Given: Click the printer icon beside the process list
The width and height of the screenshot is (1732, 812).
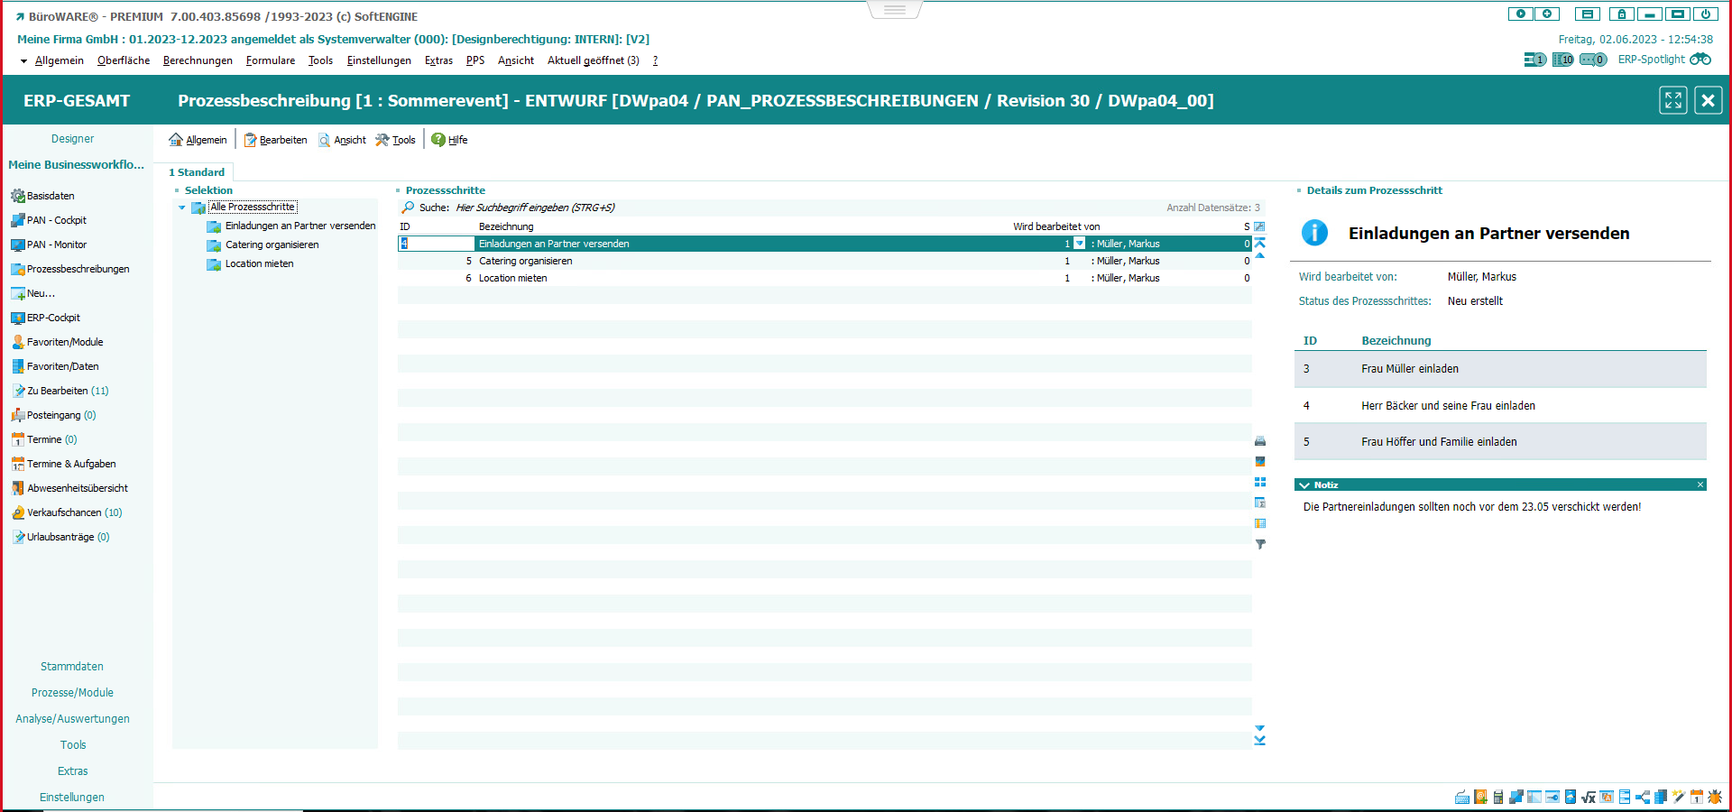Looking at the screenshot, I should pos(1260,441).
